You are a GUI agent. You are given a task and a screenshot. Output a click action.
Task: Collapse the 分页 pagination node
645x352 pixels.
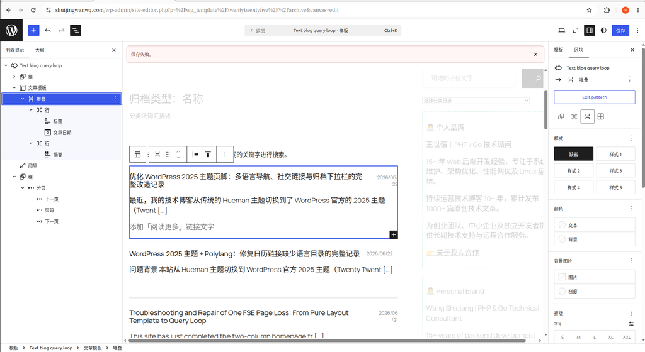pos(23,188)
